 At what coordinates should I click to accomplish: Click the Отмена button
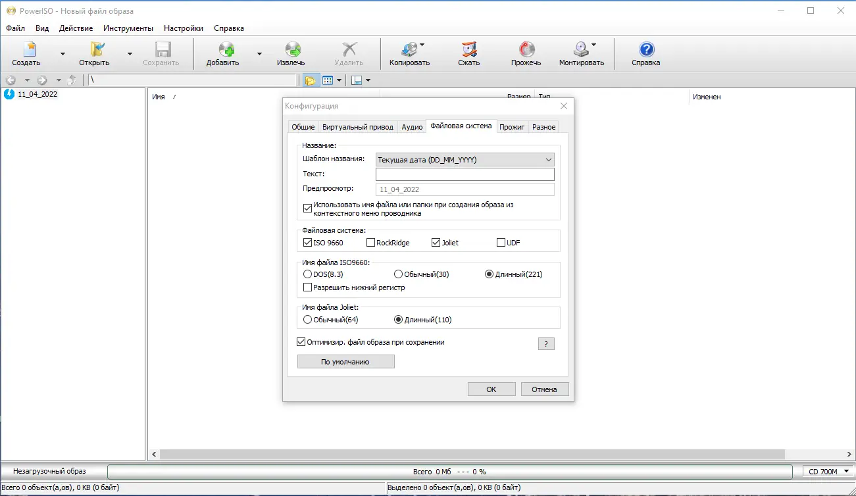(545, 389)
